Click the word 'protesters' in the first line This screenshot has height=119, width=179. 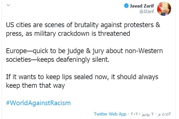pyautogui.click(x=139, y=25)
